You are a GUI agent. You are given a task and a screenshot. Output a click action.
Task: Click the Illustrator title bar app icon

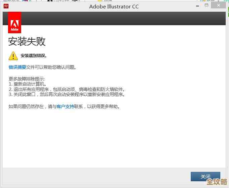tap(6, 6)
